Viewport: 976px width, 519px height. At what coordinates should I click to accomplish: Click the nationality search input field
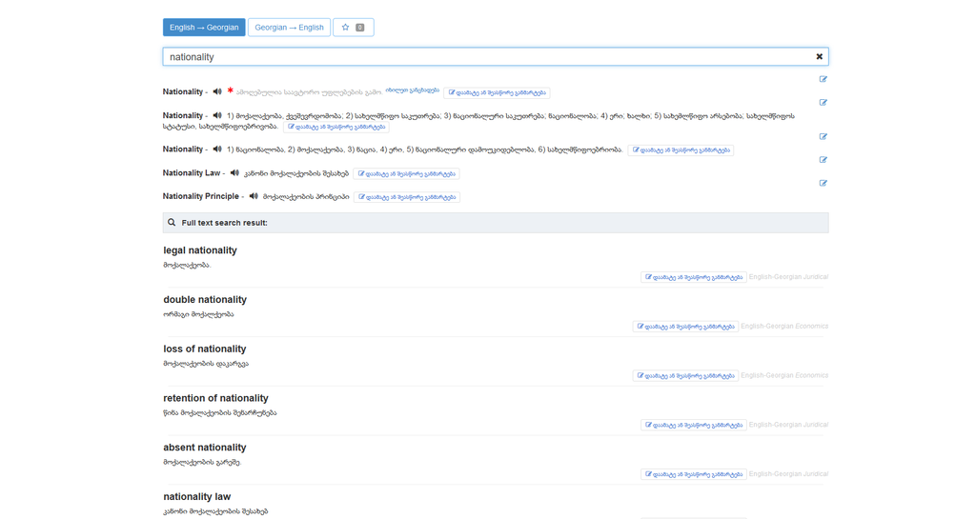coord(486,57)
